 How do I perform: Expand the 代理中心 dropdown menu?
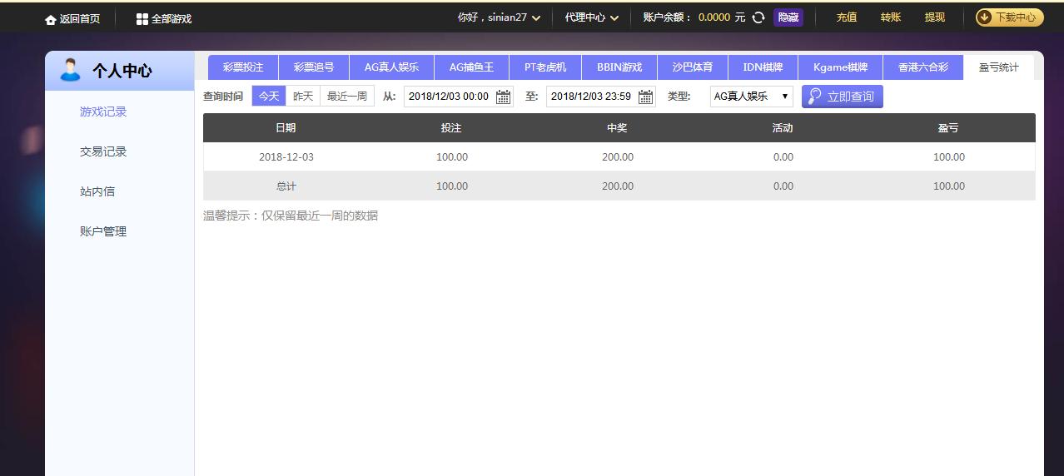tap(591, 17)
